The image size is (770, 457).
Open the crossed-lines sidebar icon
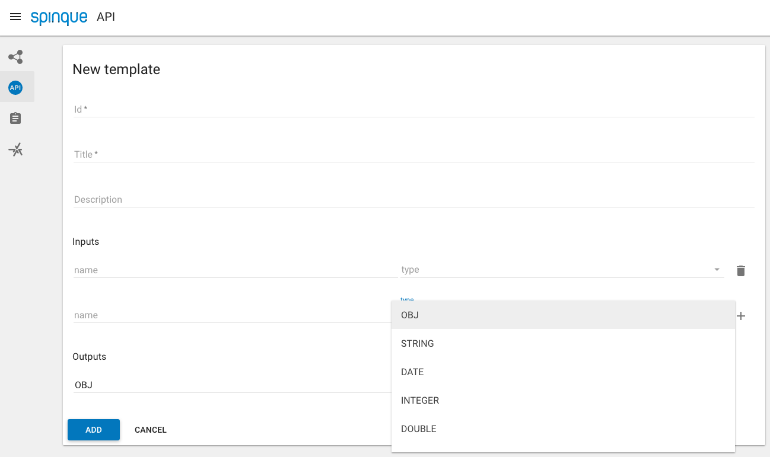click(x=16, y=149)
